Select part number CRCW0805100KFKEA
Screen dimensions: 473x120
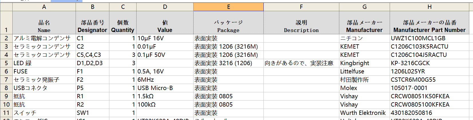click(x=429, y=105)
